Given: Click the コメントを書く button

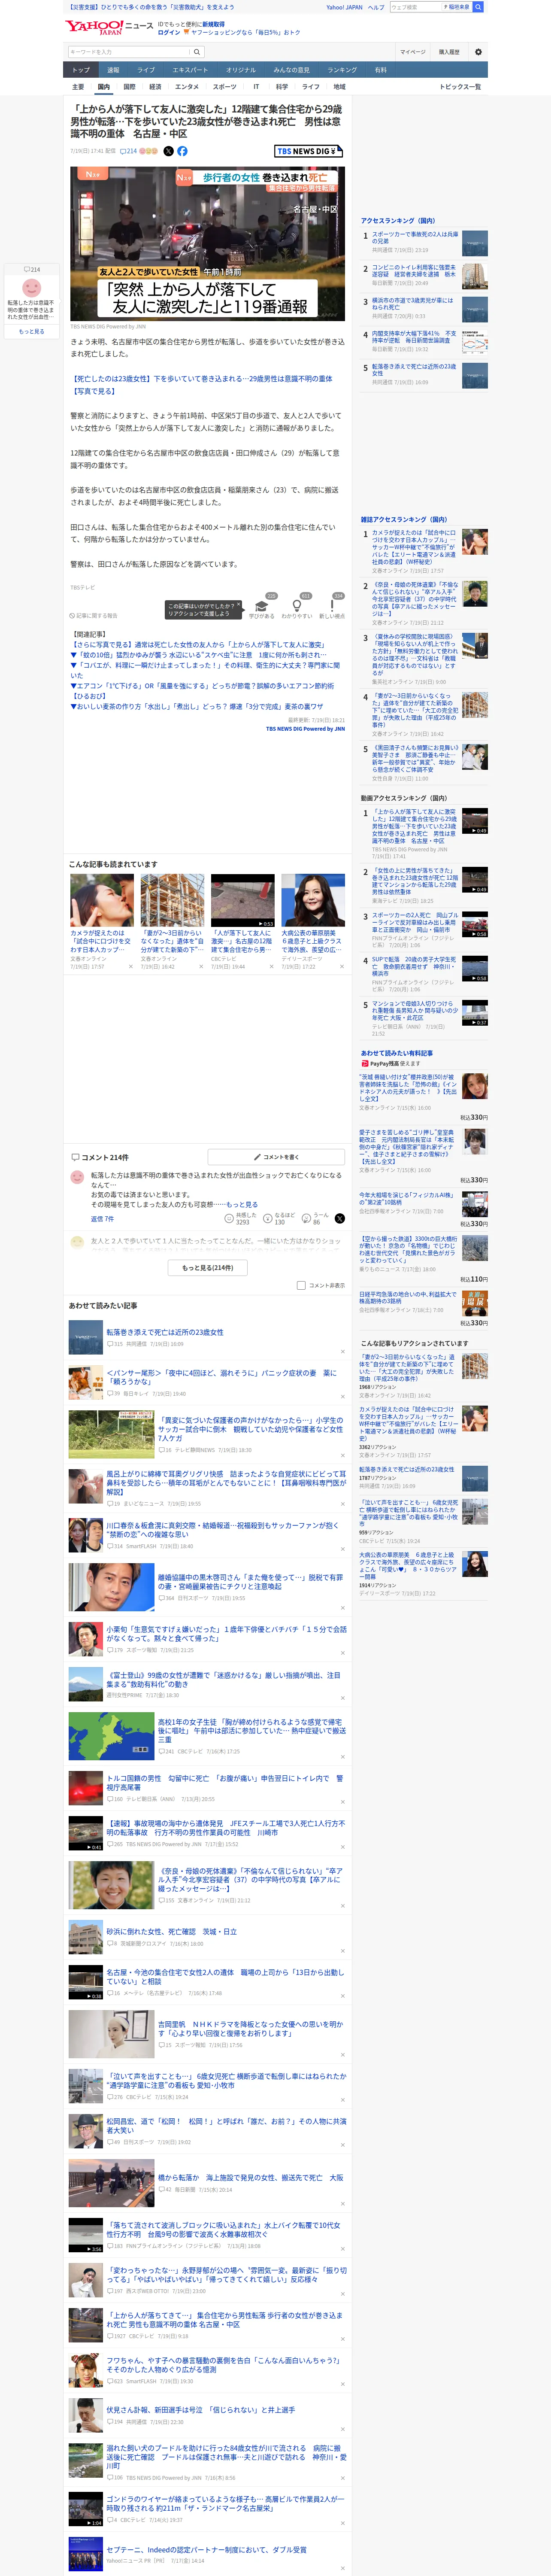Looking at the screenshot, I should tap(276, 1157).
